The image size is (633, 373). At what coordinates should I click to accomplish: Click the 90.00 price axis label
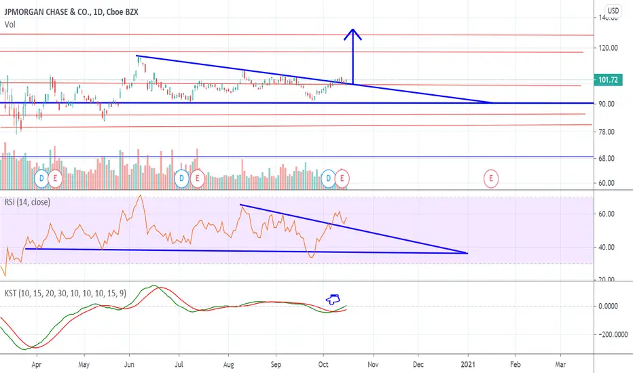tap(607, 104)
